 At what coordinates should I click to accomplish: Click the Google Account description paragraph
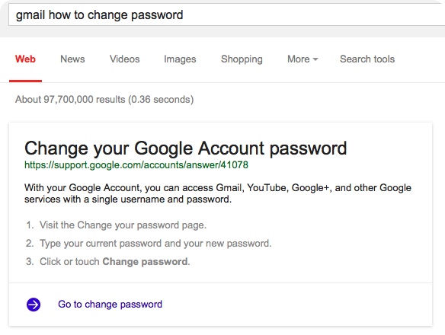pyautogui.click(x=218, y=193)
